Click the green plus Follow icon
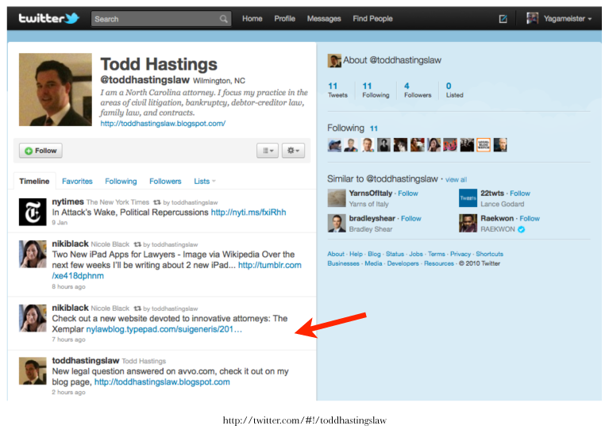The height and width of the screenshot is (441, 609). click(x=29, y=151)
